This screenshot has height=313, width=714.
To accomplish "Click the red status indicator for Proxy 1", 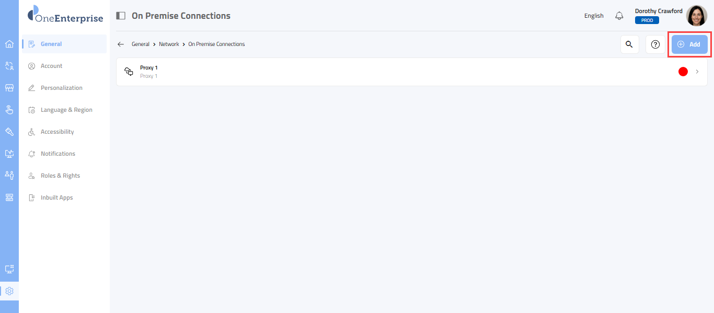I will [x=683, y=72].
